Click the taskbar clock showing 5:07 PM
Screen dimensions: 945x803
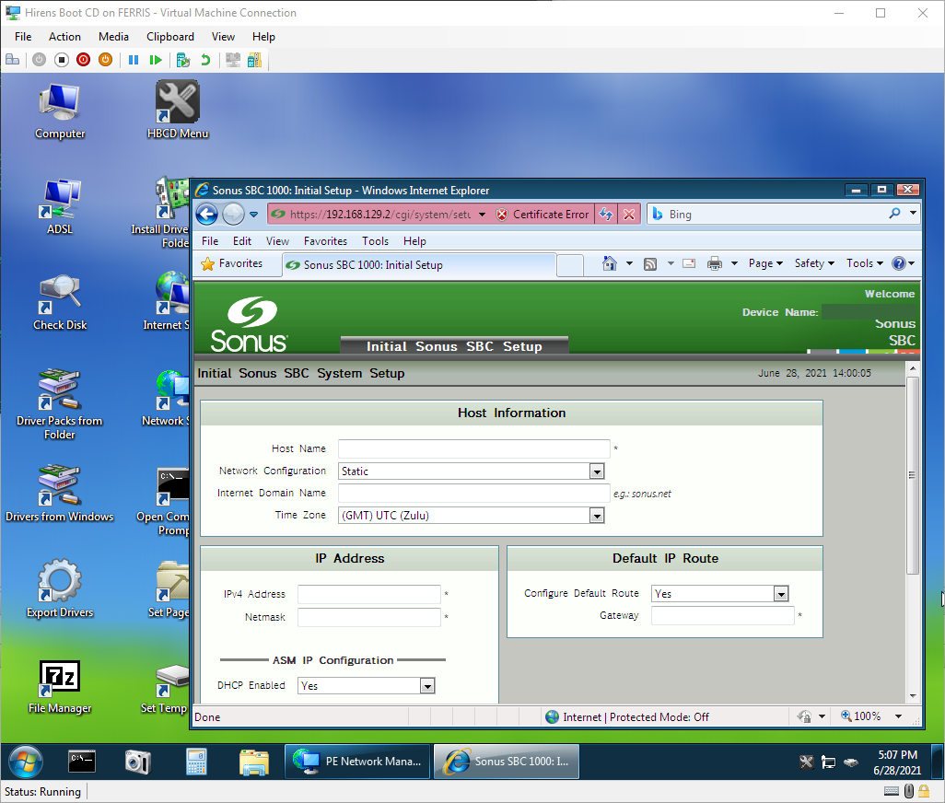click(897, 762)
